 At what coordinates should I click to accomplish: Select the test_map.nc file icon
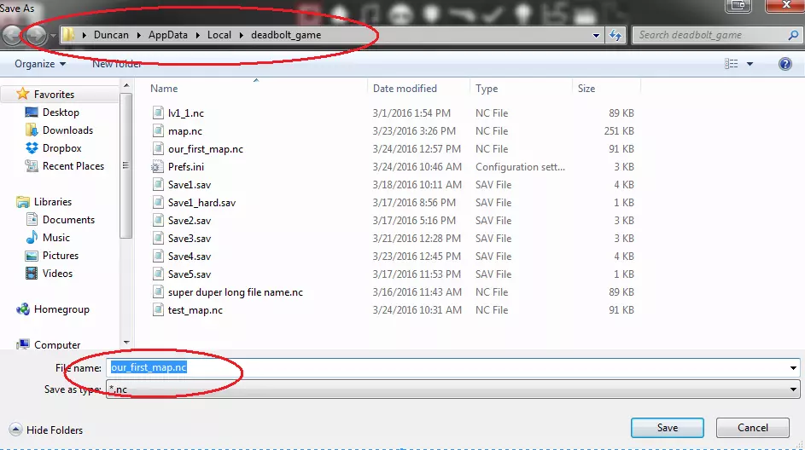[158, 309]
